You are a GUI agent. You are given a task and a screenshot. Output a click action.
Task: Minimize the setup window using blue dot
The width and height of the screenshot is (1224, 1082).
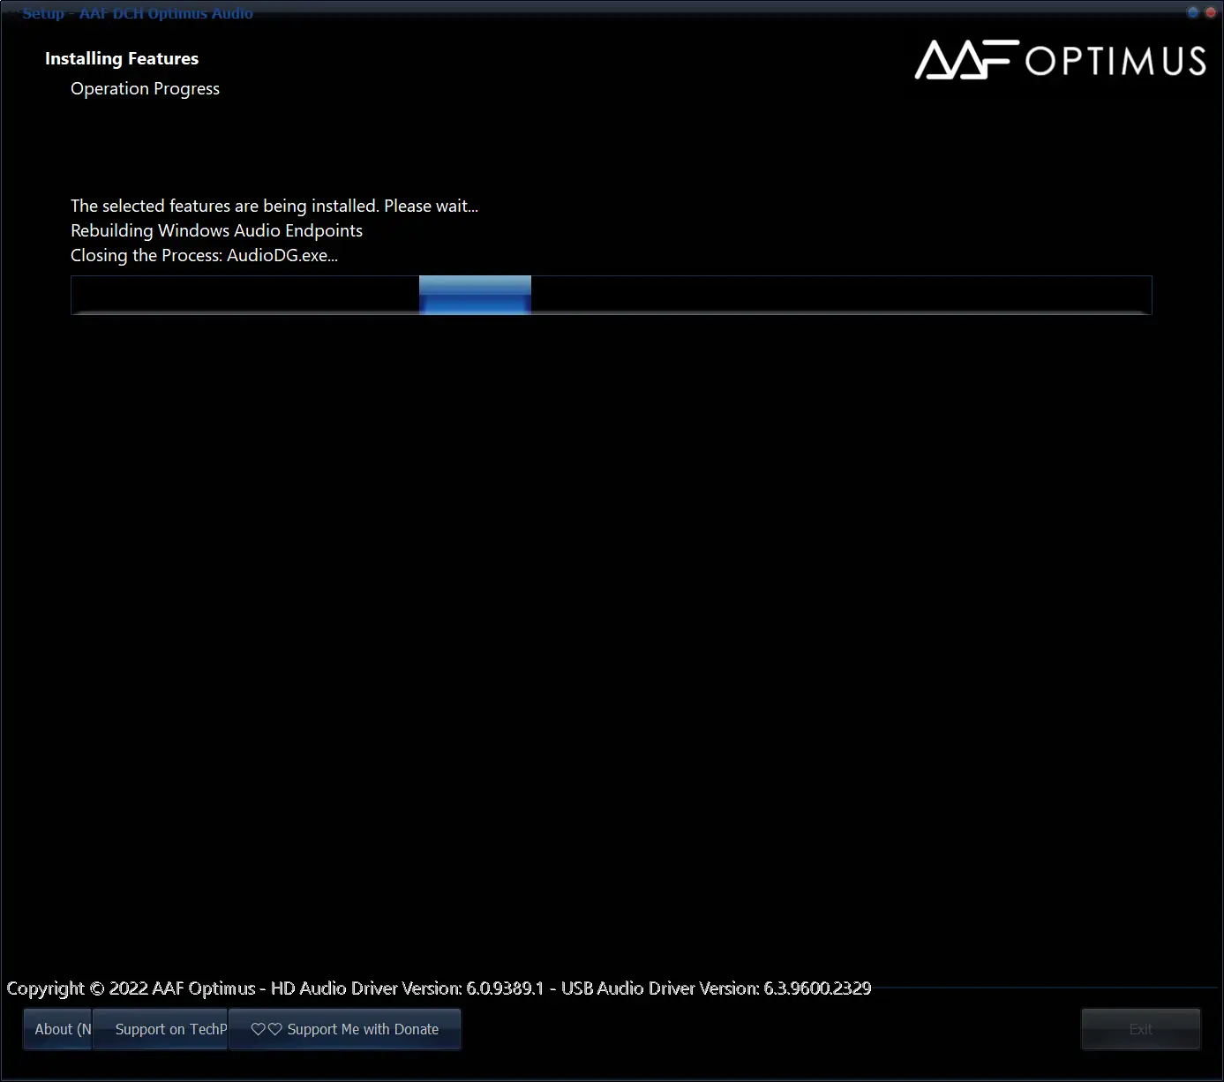click(1193, 12)
